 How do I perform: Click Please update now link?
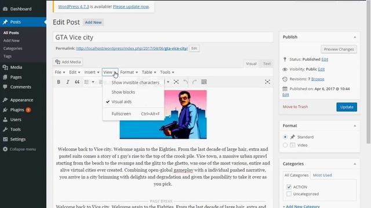pos(131,6)
